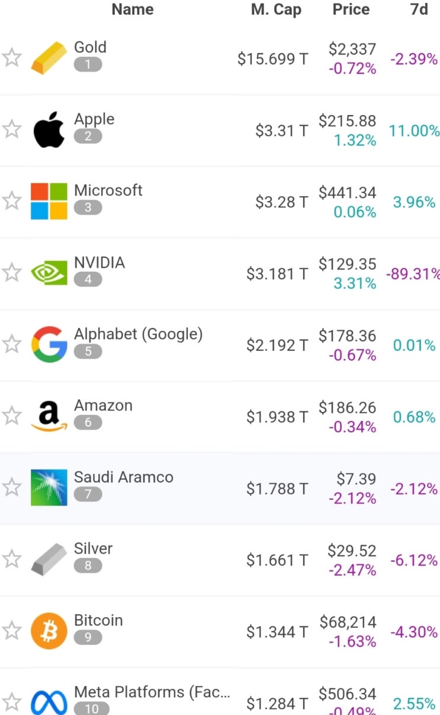Open the Alphabet (Google) name link
The height and width of the screenshot is (715, 440).
(138, 334)
